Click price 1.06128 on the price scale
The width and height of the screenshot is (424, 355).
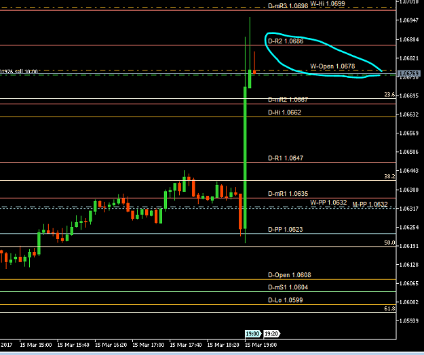[409, 265]
